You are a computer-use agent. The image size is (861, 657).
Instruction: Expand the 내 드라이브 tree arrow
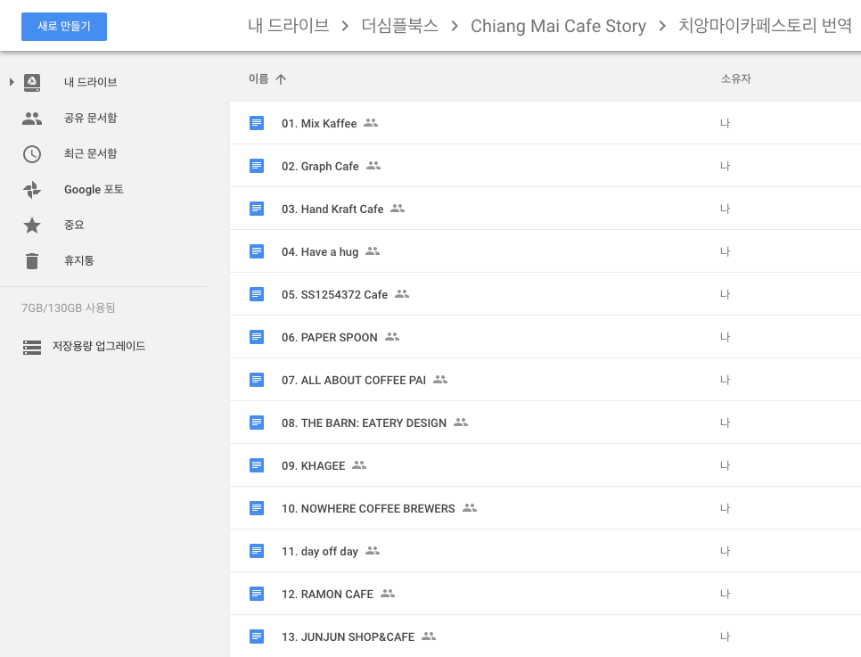pyautogui.click(x=12, y=82)
